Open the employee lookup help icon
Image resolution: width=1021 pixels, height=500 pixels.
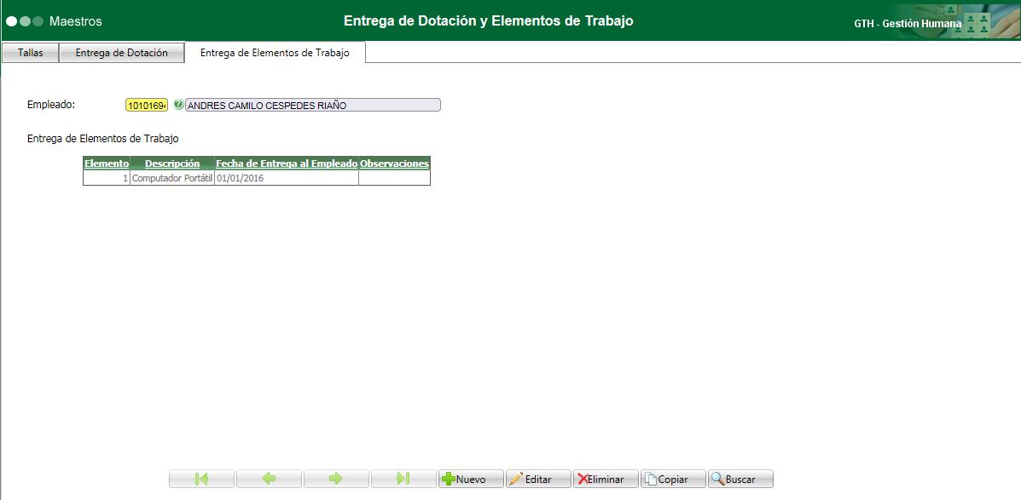[178, 105]
